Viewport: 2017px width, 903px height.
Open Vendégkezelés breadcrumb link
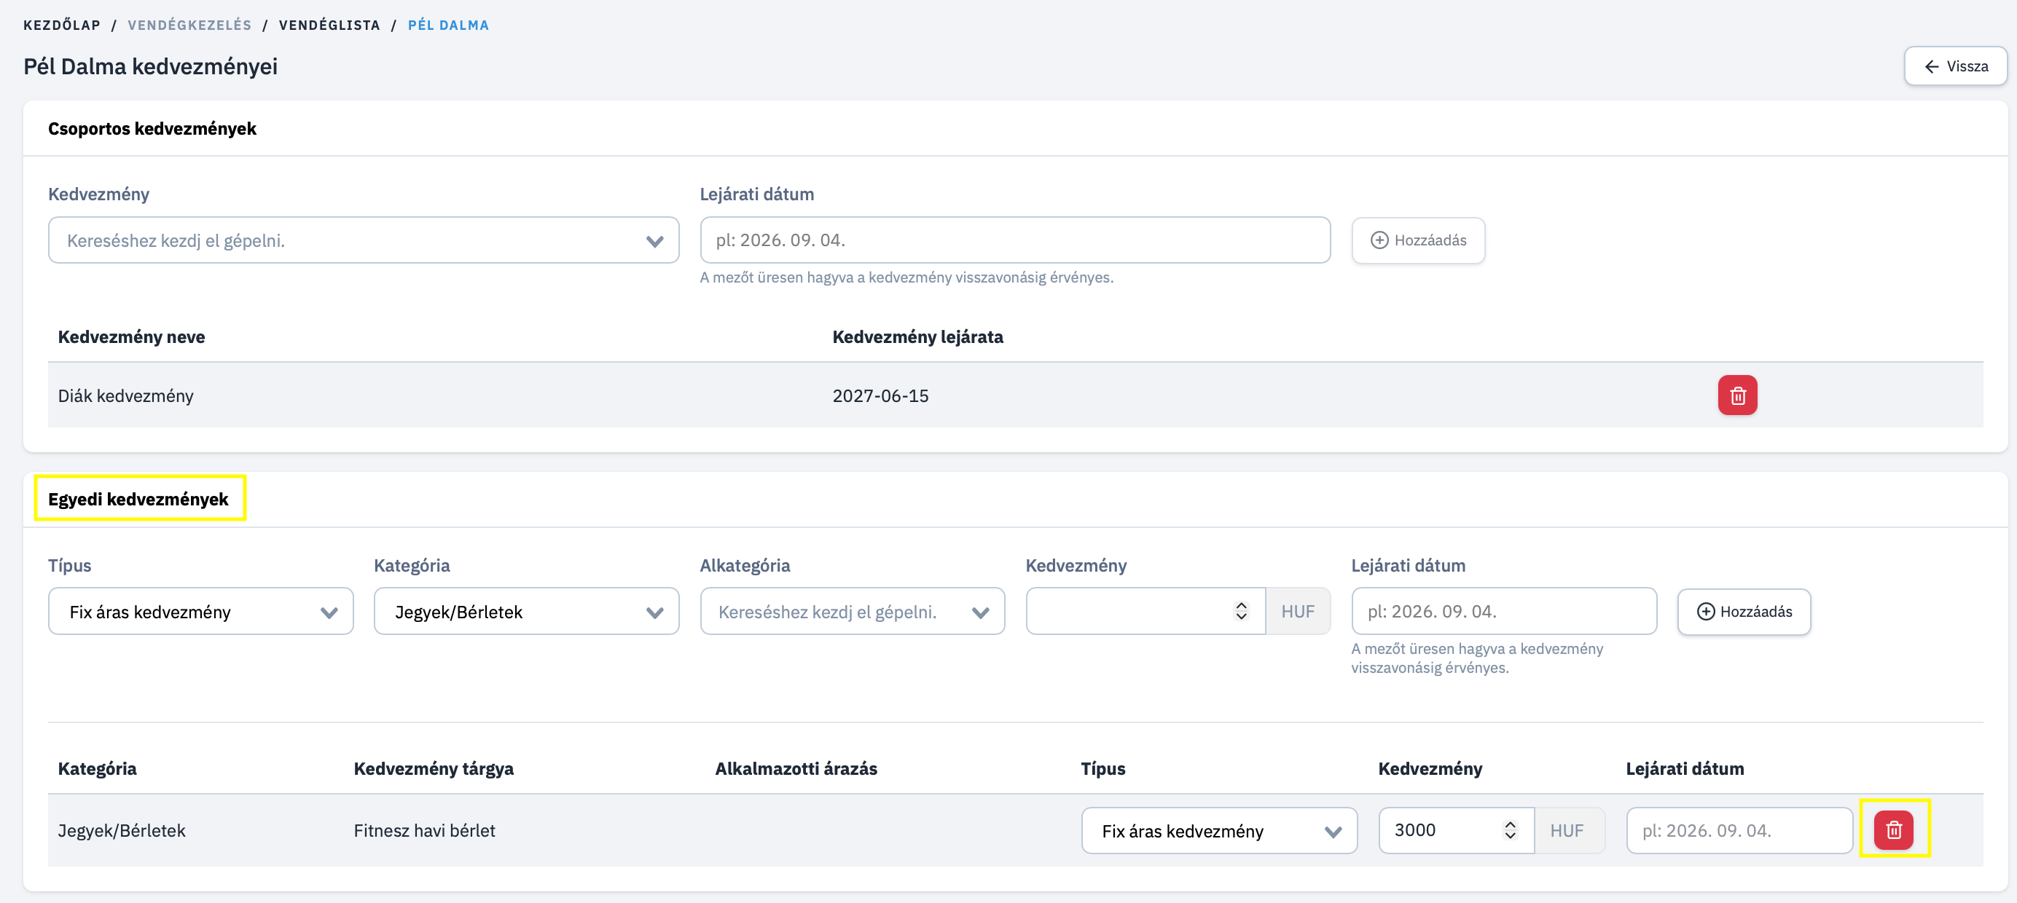189,25
